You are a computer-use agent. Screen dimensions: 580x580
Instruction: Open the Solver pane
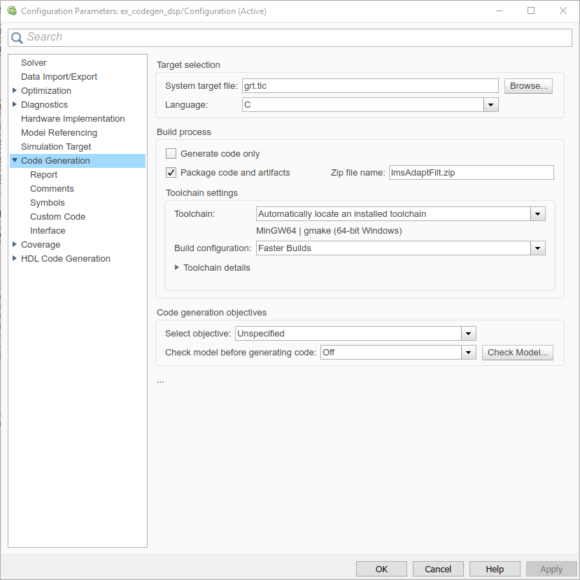coord(34,63)
